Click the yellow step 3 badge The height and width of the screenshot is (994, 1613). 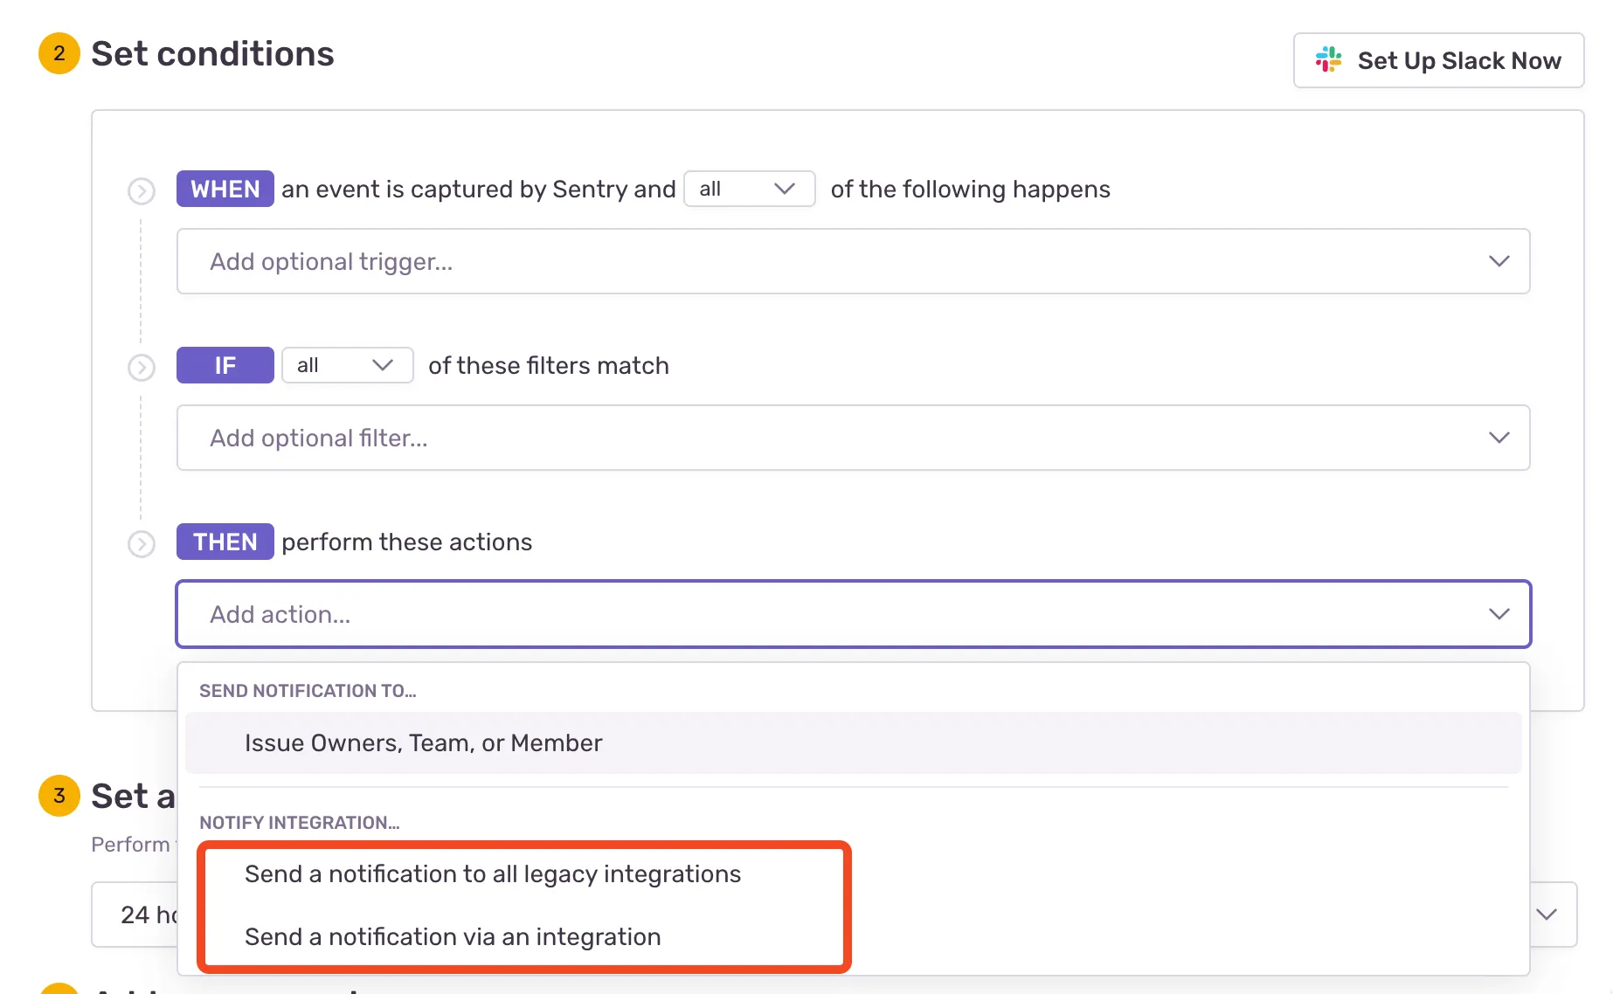pyautogui.click(x=59, y=796)
